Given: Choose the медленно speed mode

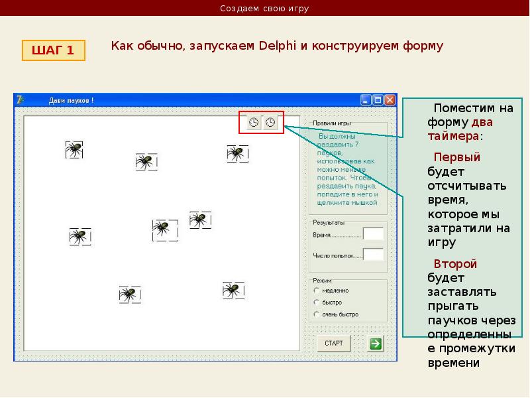Looking at the screenshot, I should (317, 291).
